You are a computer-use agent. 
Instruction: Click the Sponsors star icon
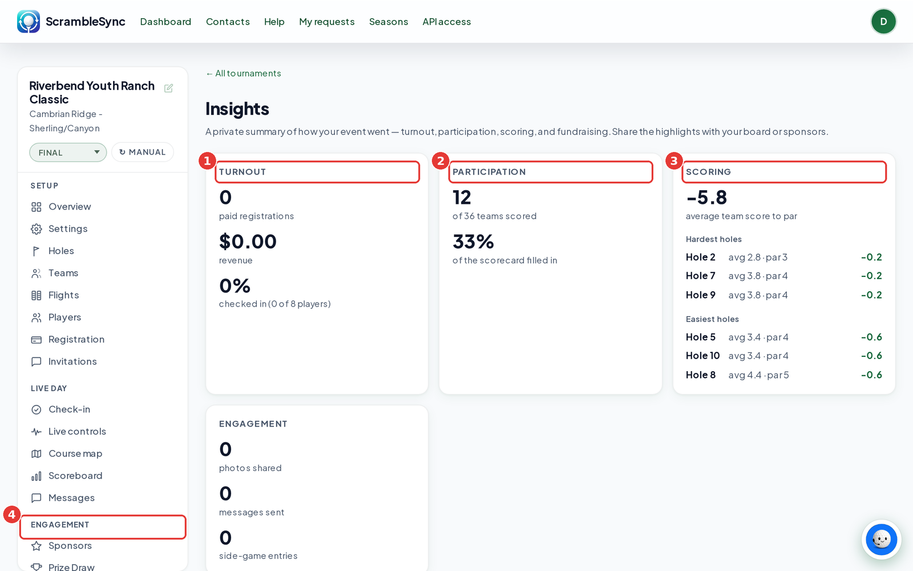pyautogui.click(x=37, y=546)
